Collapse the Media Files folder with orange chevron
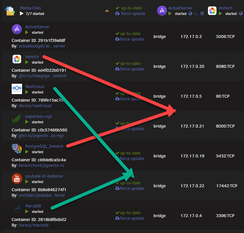244x233 pixels. point(107,11)
